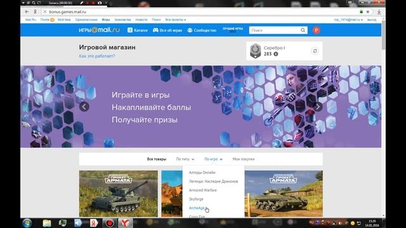The width and height of the screenshot is (406, 228).
Task: Expand the Все проекты dropdown
Action: [x=176, y=20]
